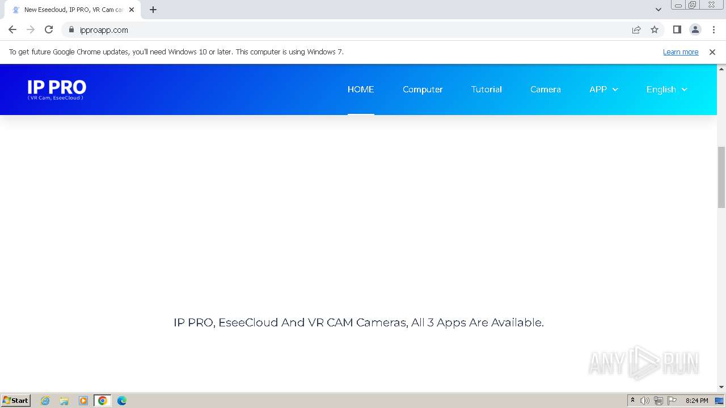Go back with the browser back arrow
726x408 pixels.
pyautogui.click(x=12, y=29)
